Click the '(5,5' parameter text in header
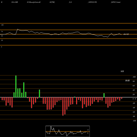This screenshot has width=137, height=137. [x=70, y=2]
